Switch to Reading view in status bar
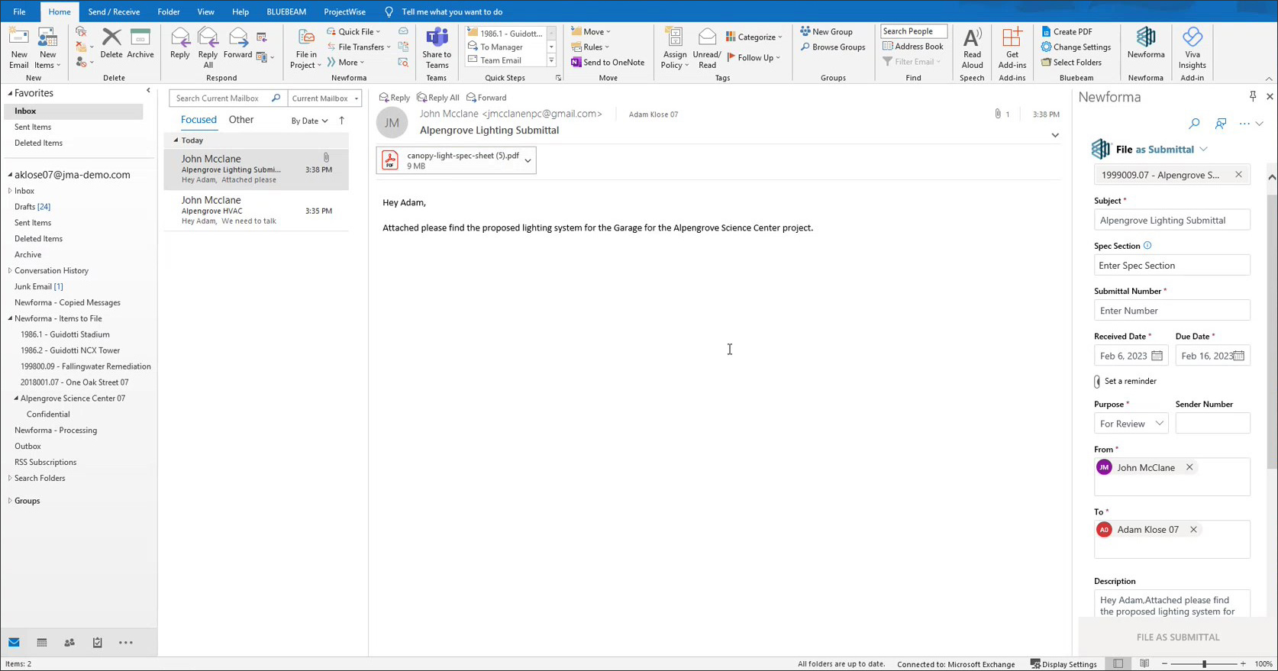1278x671 pixels. pos(1144,664)
